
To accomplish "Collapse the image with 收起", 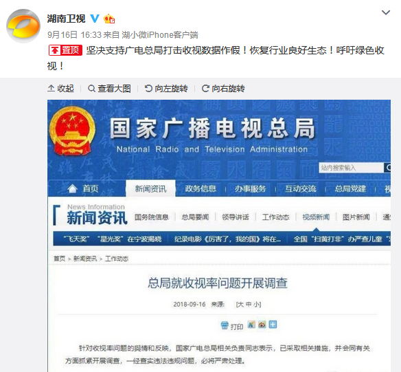I will coord(60,89).
